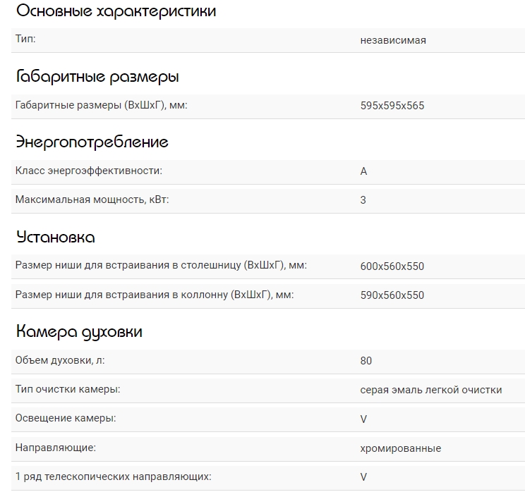Click the 'Габаритные размеры' section heading

coord(97,76)
